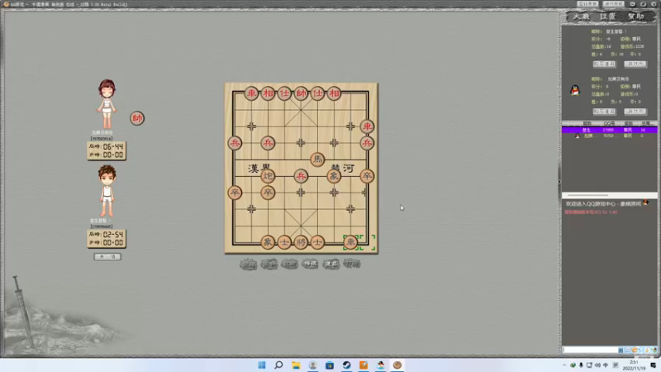Click the bottom player's boy avatar
This screenshot has height=372, width=661.
point(107,191)
